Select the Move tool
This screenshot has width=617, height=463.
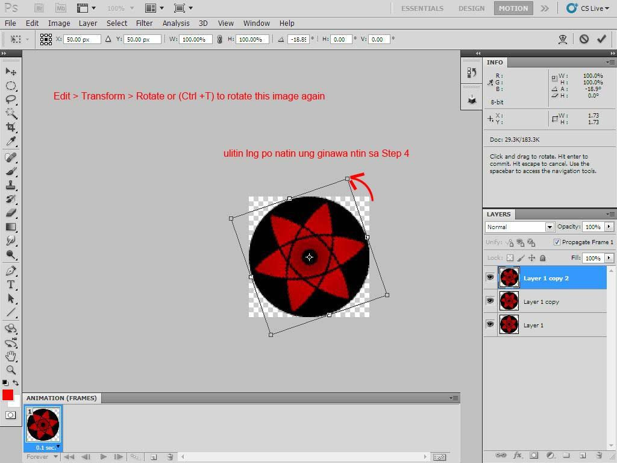pos(11,72)
